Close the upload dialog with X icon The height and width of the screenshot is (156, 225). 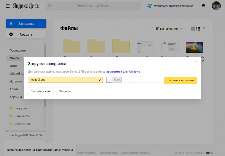click(x=196, y=62)
